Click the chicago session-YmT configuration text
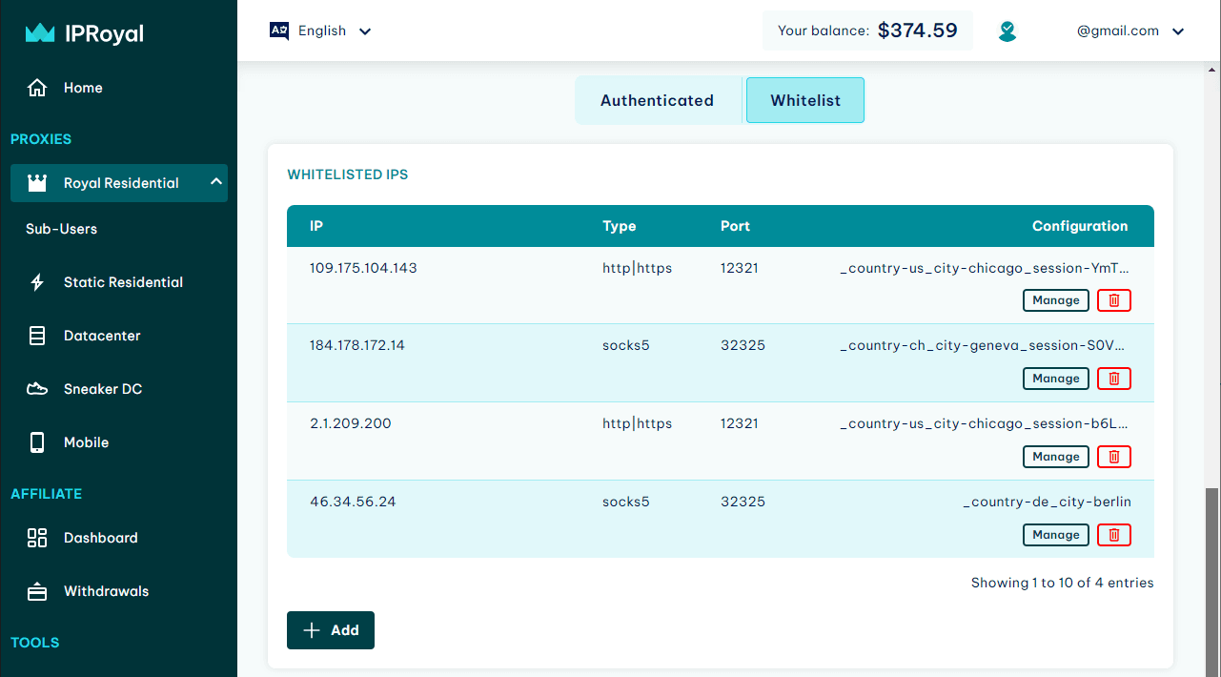The image size is (1221, 677). click(x=985, y=268)
